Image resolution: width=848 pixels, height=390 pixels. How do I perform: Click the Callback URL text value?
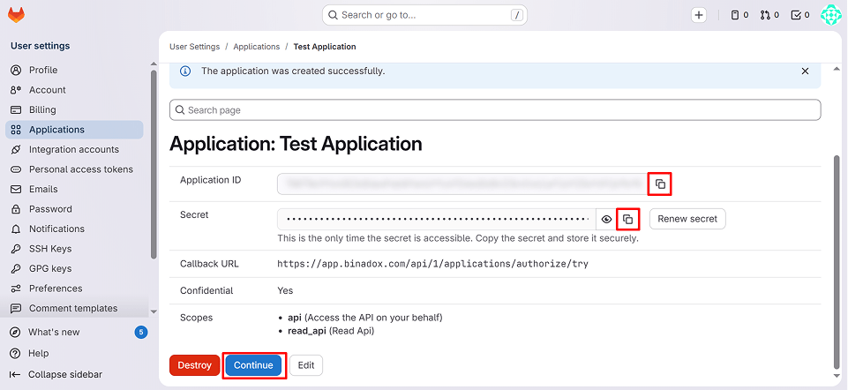click(x=432, y=264)
